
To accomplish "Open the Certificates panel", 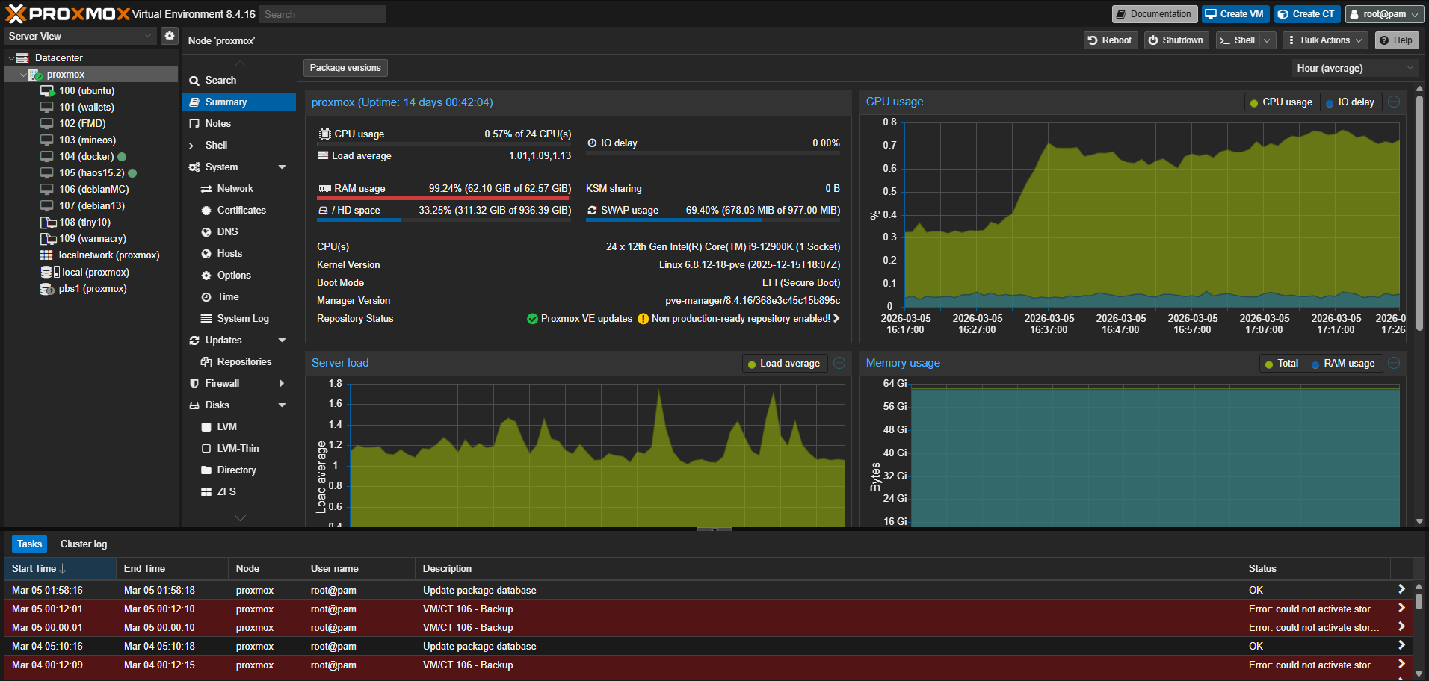I will pos(241,210).
